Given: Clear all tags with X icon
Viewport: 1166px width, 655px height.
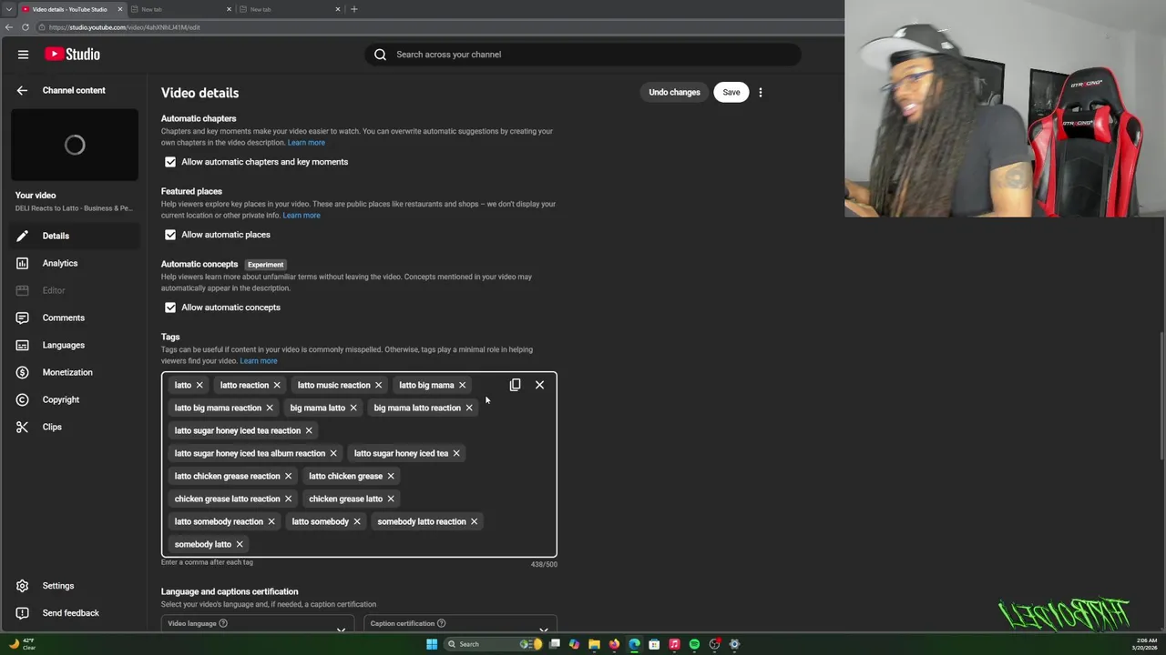Looking at the screenshot, I should (x=539, y=385).
